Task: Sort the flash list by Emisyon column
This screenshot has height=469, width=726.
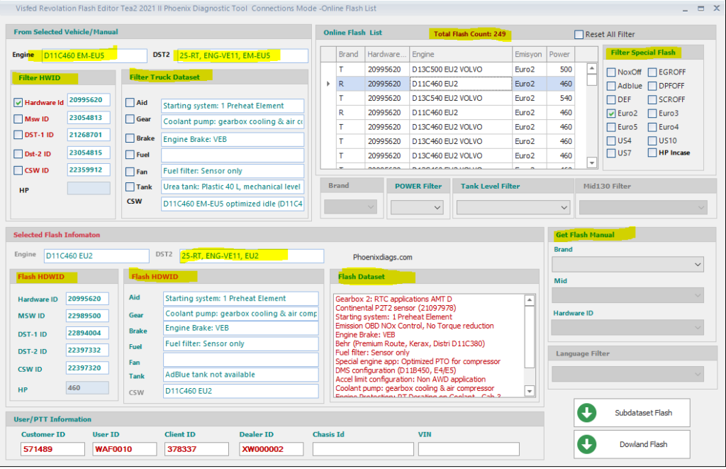Action: pyautogui.click(x=529, y=54)
